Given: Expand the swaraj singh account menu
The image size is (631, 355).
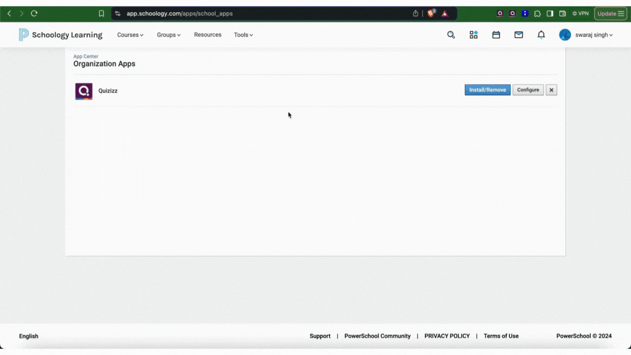Looking at the screenshot, I should coord(594,35).
